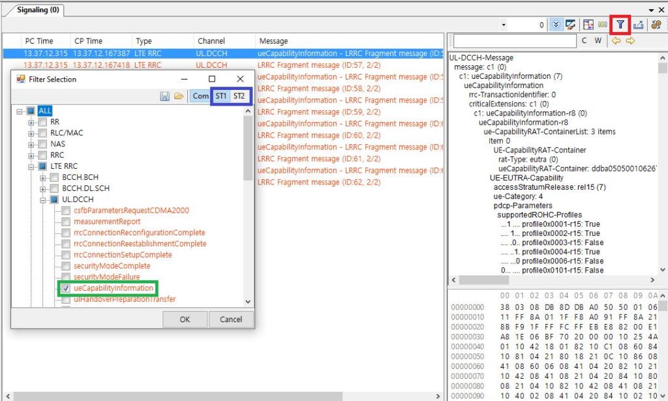Uncheck the ueCapabilityInformation checkbox
668x401 pixels.
[x=66, y=288]
